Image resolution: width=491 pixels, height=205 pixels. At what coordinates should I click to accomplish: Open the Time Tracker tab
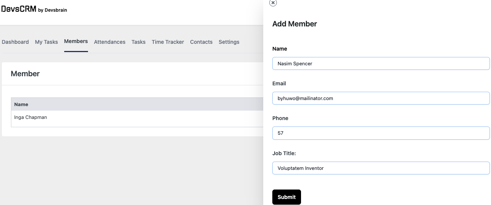[x=168, y=42]
